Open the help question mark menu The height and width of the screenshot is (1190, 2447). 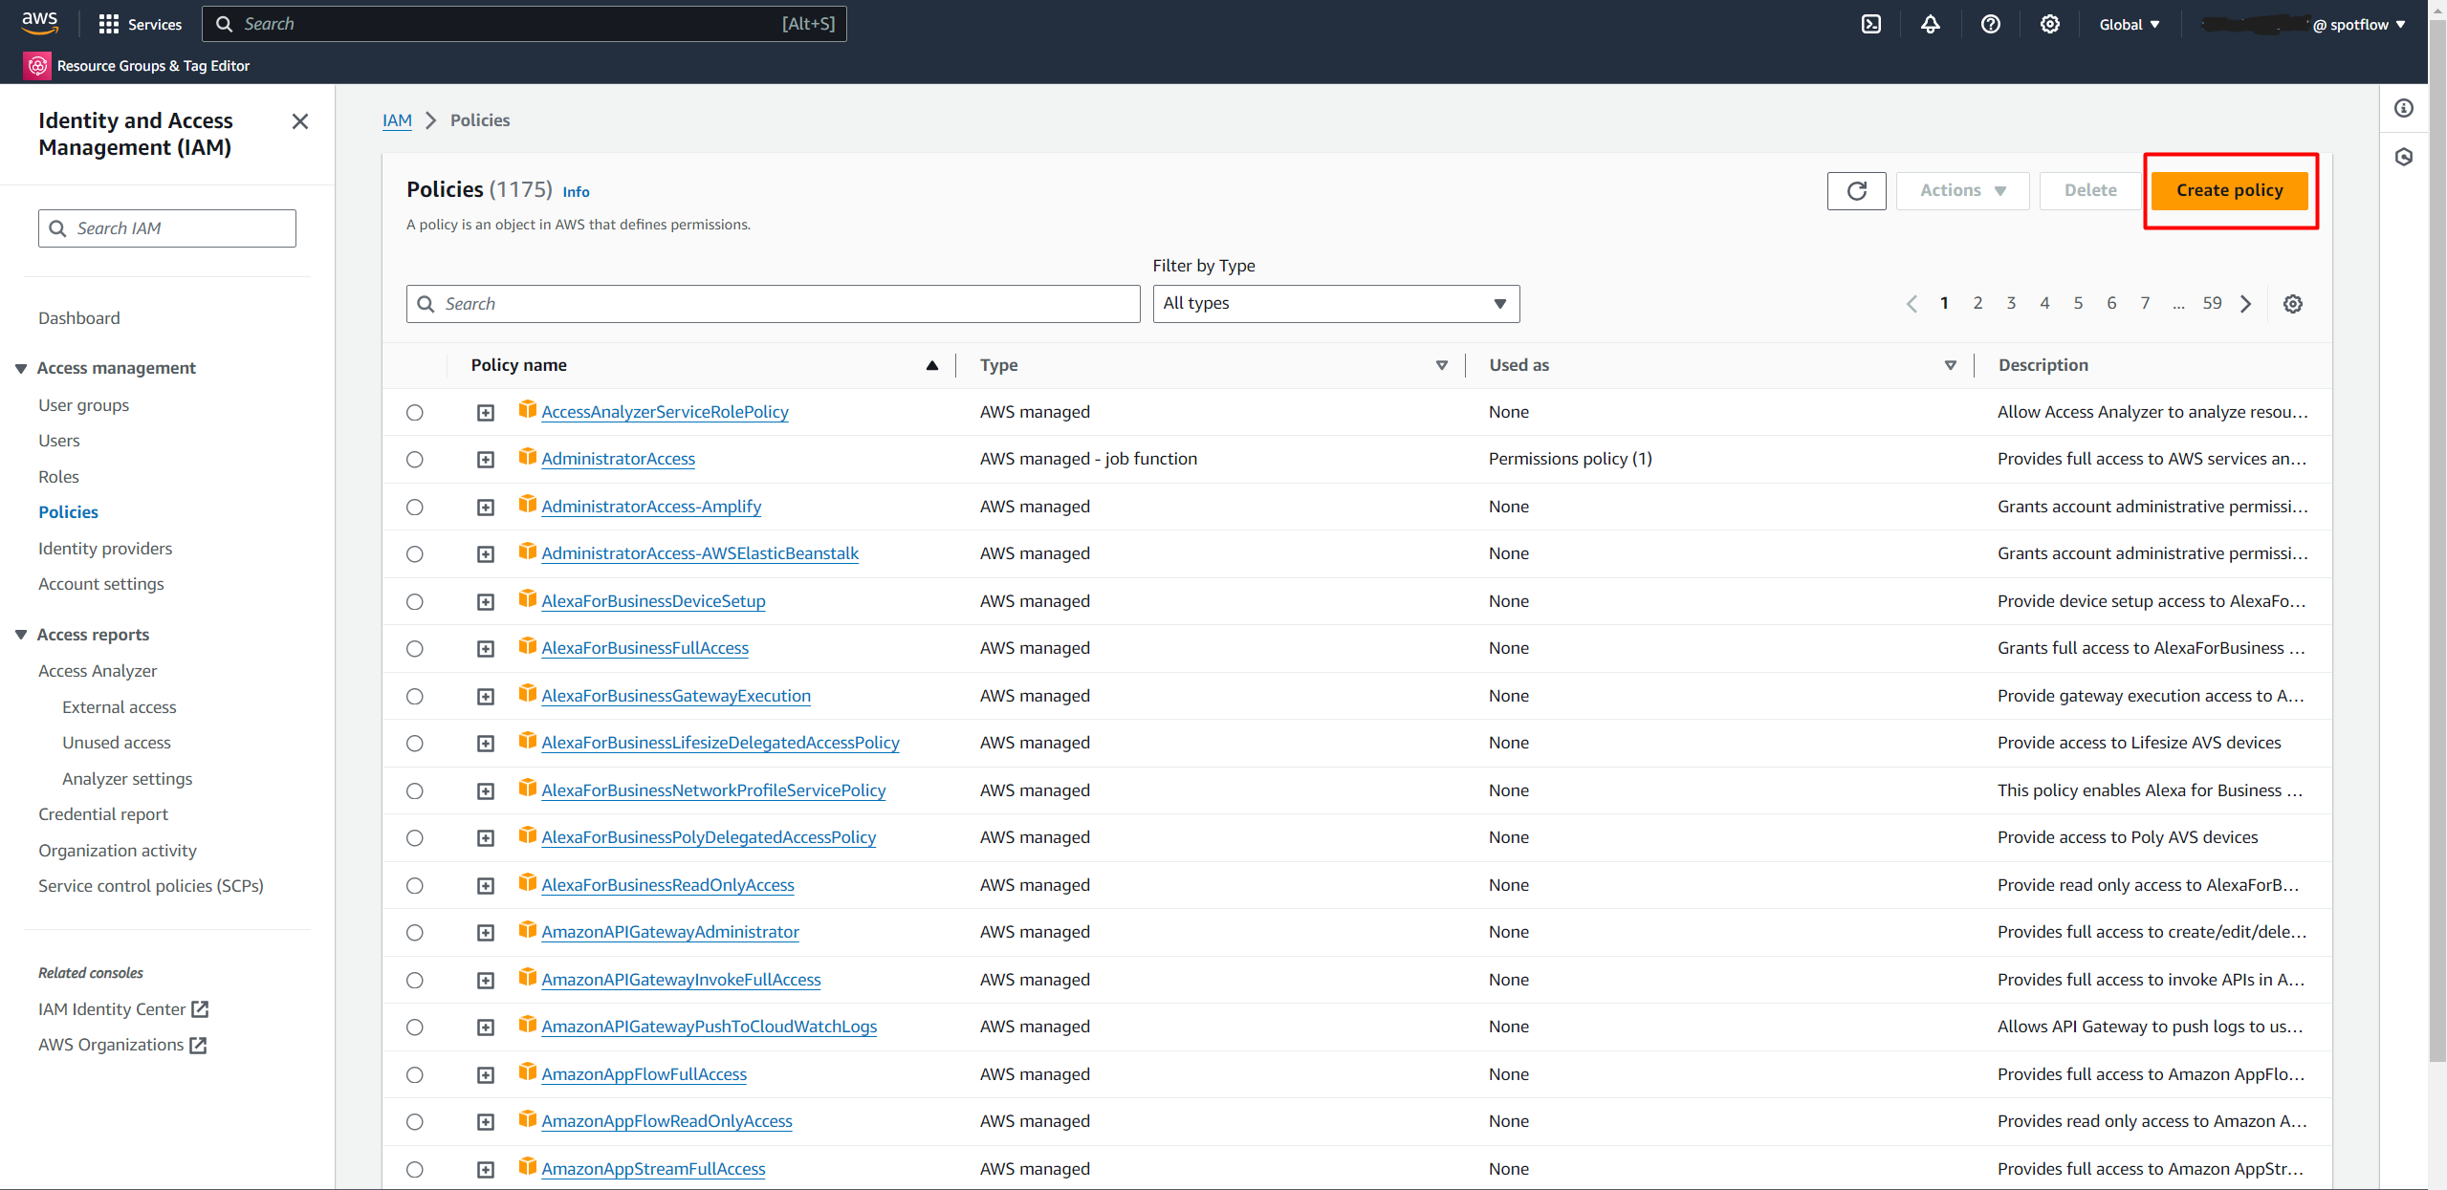tap(1991, 24)
